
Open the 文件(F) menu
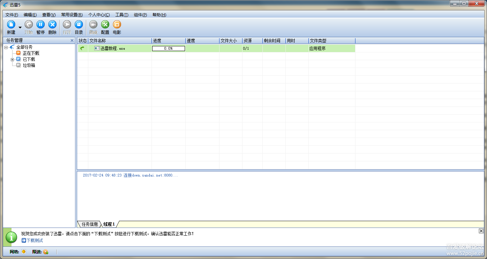[x=12, y=15]
